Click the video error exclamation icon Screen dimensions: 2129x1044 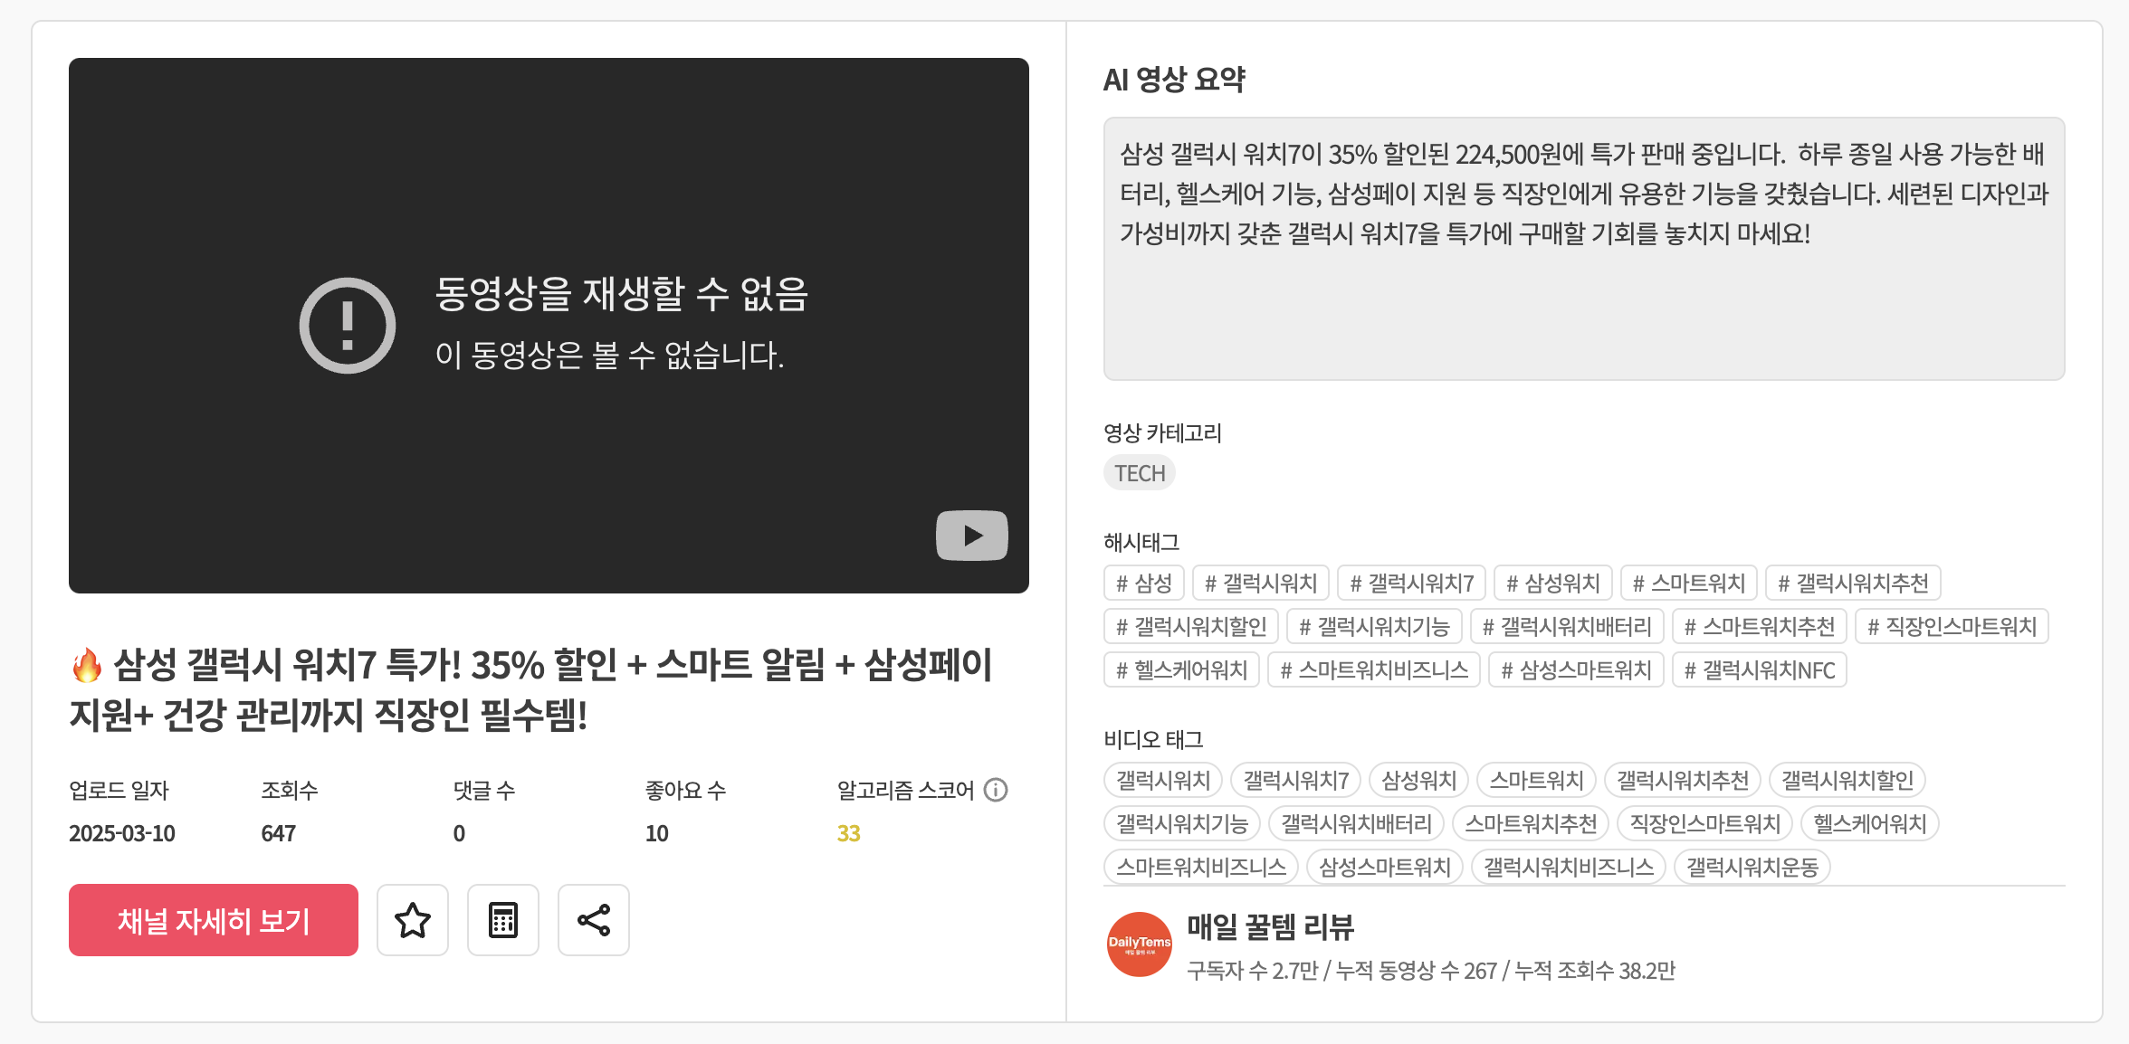pos(348,326)
